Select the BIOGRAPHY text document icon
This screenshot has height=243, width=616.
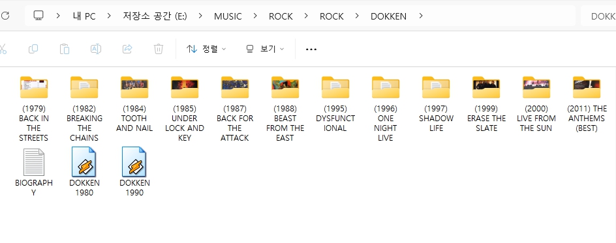point(34,162)
